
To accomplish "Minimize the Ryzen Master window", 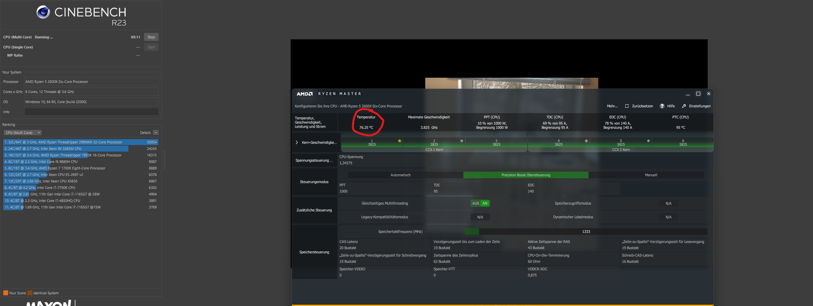I will (688, 94).
